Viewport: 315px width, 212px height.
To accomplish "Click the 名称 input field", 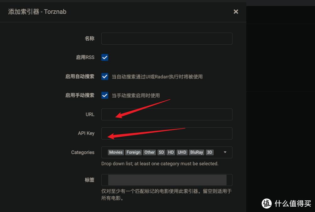I will [x=167, y=38].
